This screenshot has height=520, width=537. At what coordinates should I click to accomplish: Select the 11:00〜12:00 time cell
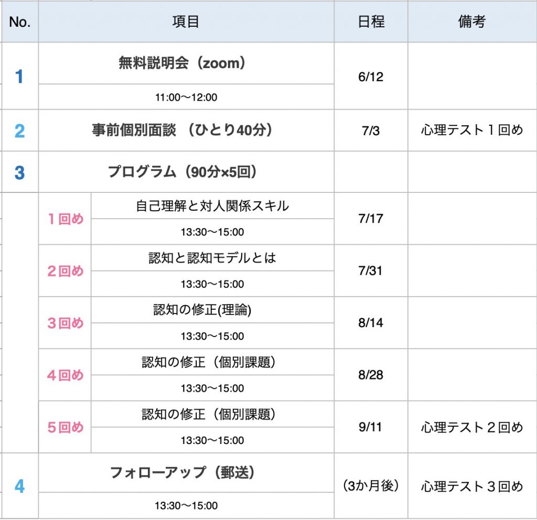click(186, 97)
